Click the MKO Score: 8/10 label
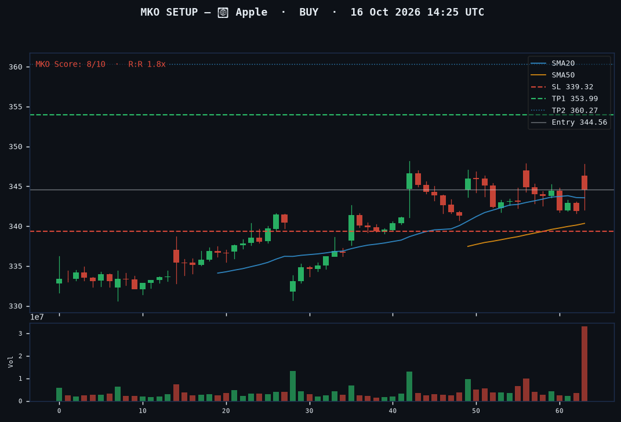Image resolution: width=621 pixels, height=422 pixels. click(x=71, y=64)
